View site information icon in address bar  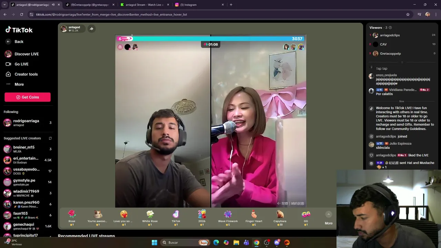point(31,14)
